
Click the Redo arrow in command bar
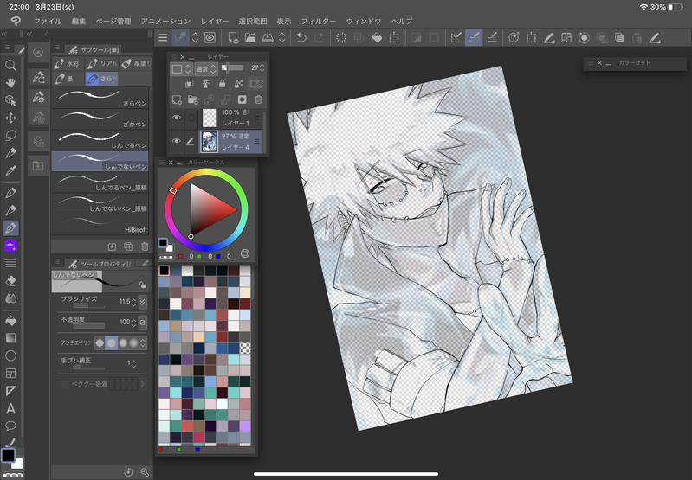319,38
